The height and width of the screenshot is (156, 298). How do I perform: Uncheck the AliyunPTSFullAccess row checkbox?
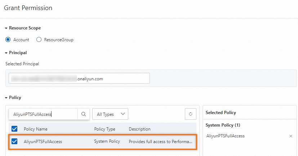pos(14,141)
